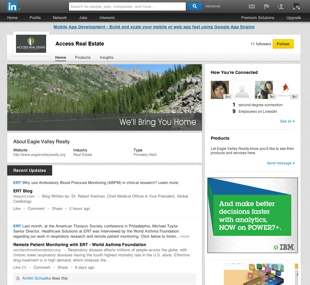Click ERT link in the Thoracic Society update
The height and width of the screenshot is (285, 310).
(x=17, y=226)
